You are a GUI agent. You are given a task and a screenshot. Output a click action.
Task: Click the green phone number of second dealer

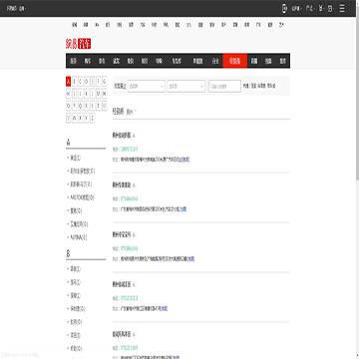tap(130, 198)
